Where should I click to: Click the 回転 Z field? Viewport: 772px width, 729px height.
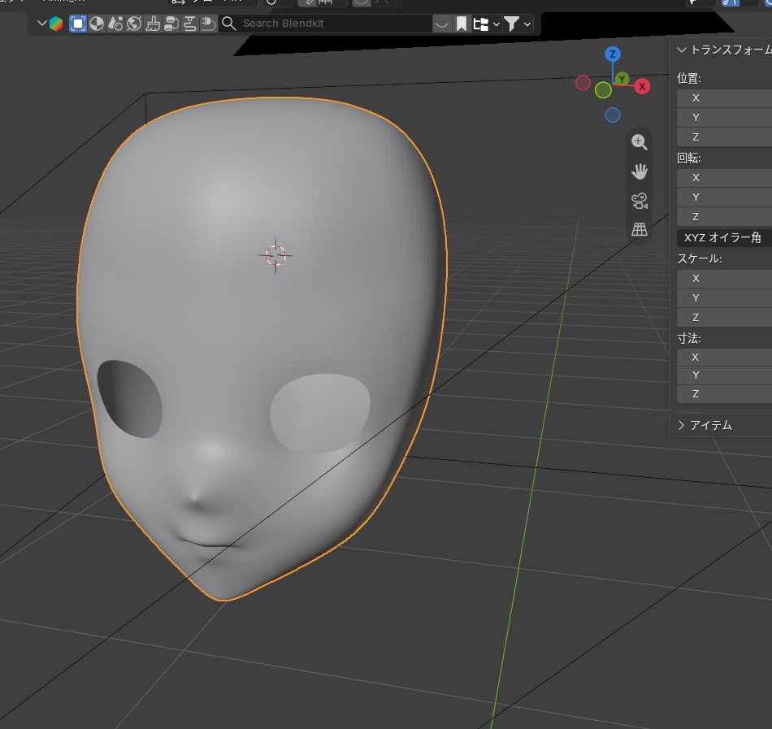tap(724, 217)
